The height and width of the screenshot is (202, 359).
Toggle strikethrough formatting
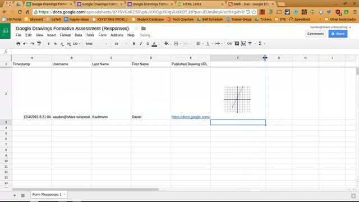click(x=148, y=44)
